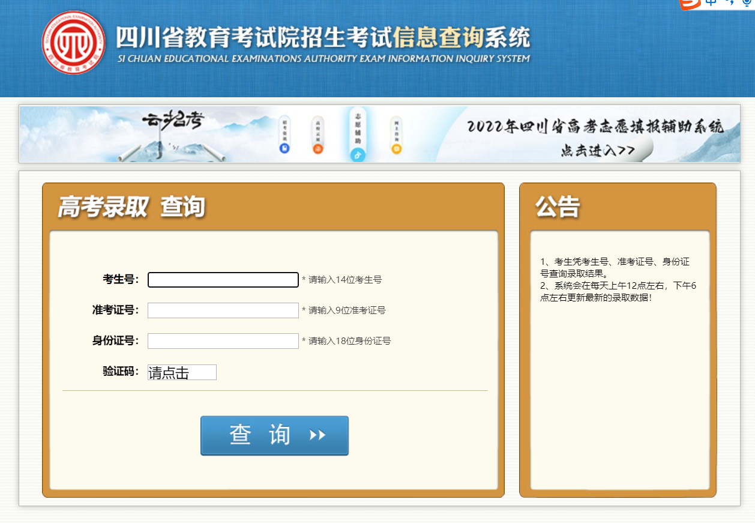Click the 公告 panel heading
The width and height of the screenshot is (755, 523).
[x=558, y=207]
